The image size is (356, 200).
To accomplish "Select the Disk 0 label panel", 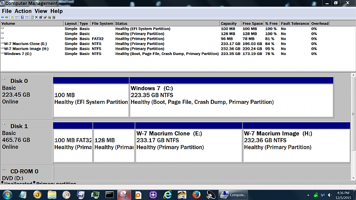I will 27,97.
